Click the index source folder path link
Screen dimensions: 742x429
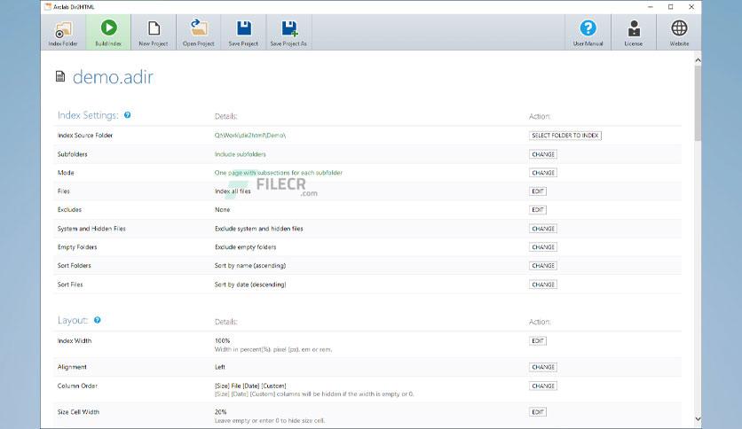point(250,135)
